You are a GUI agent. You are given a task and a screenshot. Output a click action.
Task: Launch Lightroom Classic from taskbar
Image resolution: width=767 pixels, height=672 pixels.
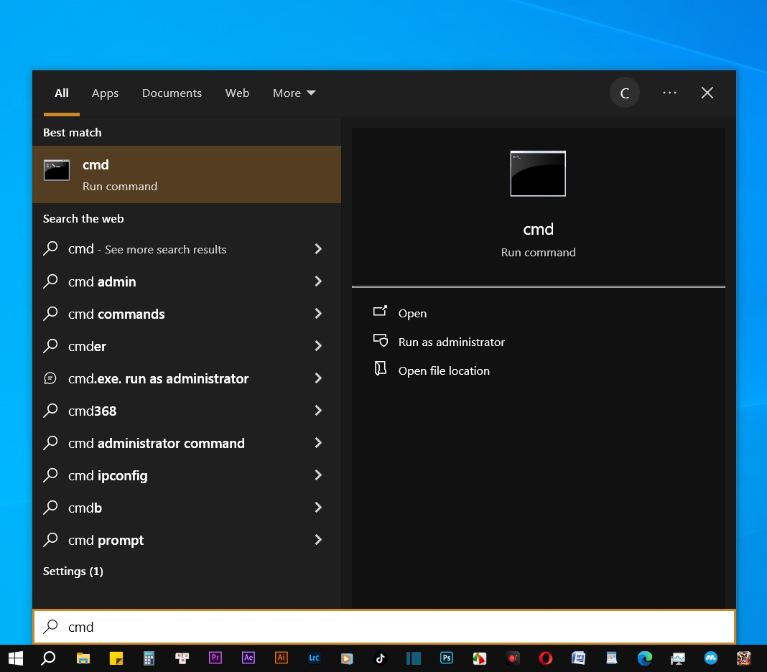point(314,658)
